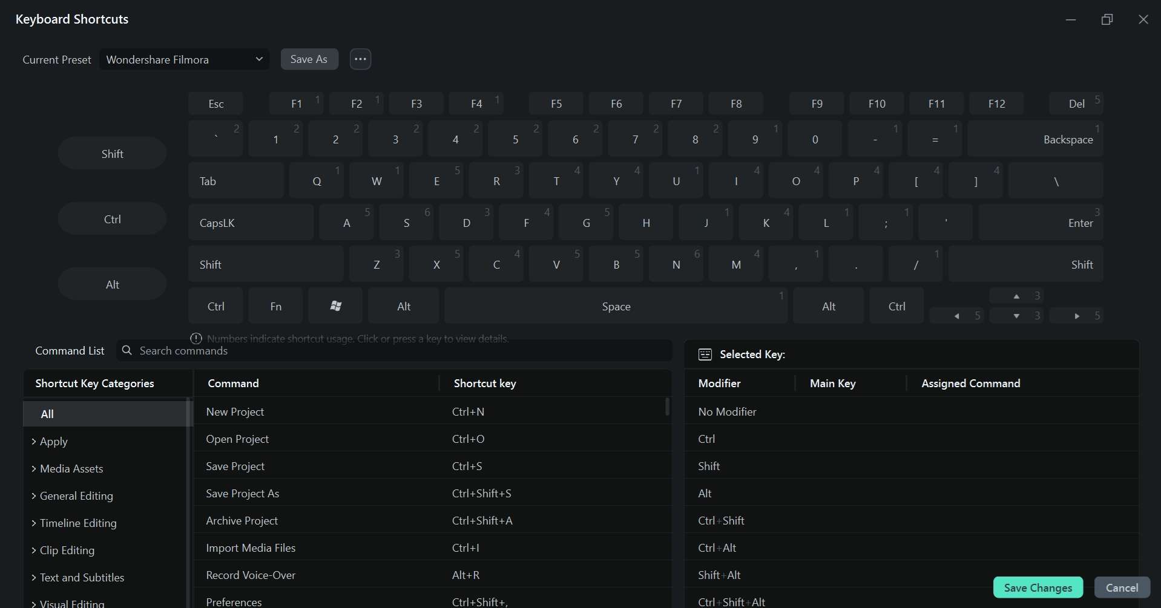Click the Q key on virtual keyboard
This screenshot has height=608, width=1161.
tap(316, 180)
